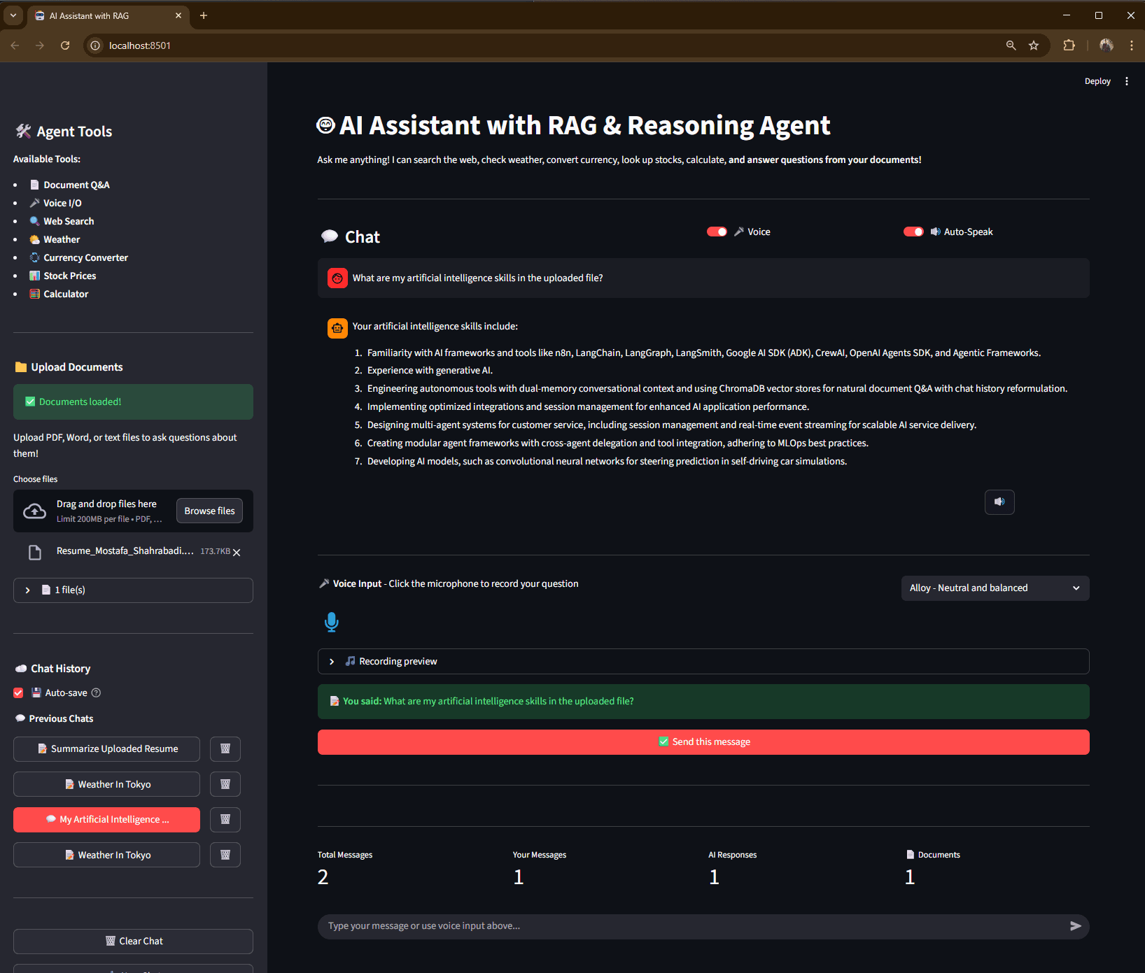The height and width of the screenshot is (973, 1145).
Task: Delete the Summarize Uploaded Resume chat via trash icon
Action: tap(225, 748)
